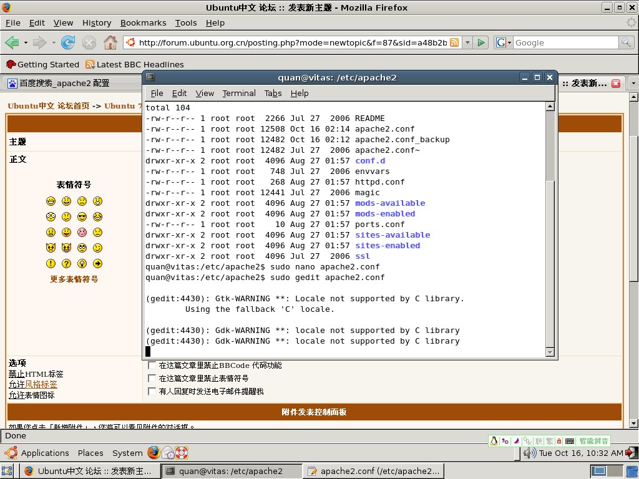Launch Evolution mail from GNOME panel
This screenshot has height=479, width=639.
tap(167, 453)
